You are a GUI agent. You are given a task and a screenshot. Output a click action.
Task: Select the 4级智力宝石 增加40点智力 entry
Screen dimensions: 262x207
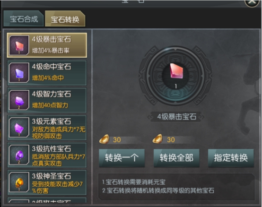[x=47, y=100]
